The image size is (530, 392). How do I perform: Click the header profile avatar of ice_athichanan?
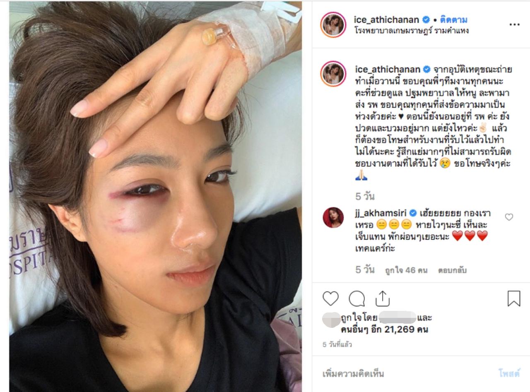[333, 25]
